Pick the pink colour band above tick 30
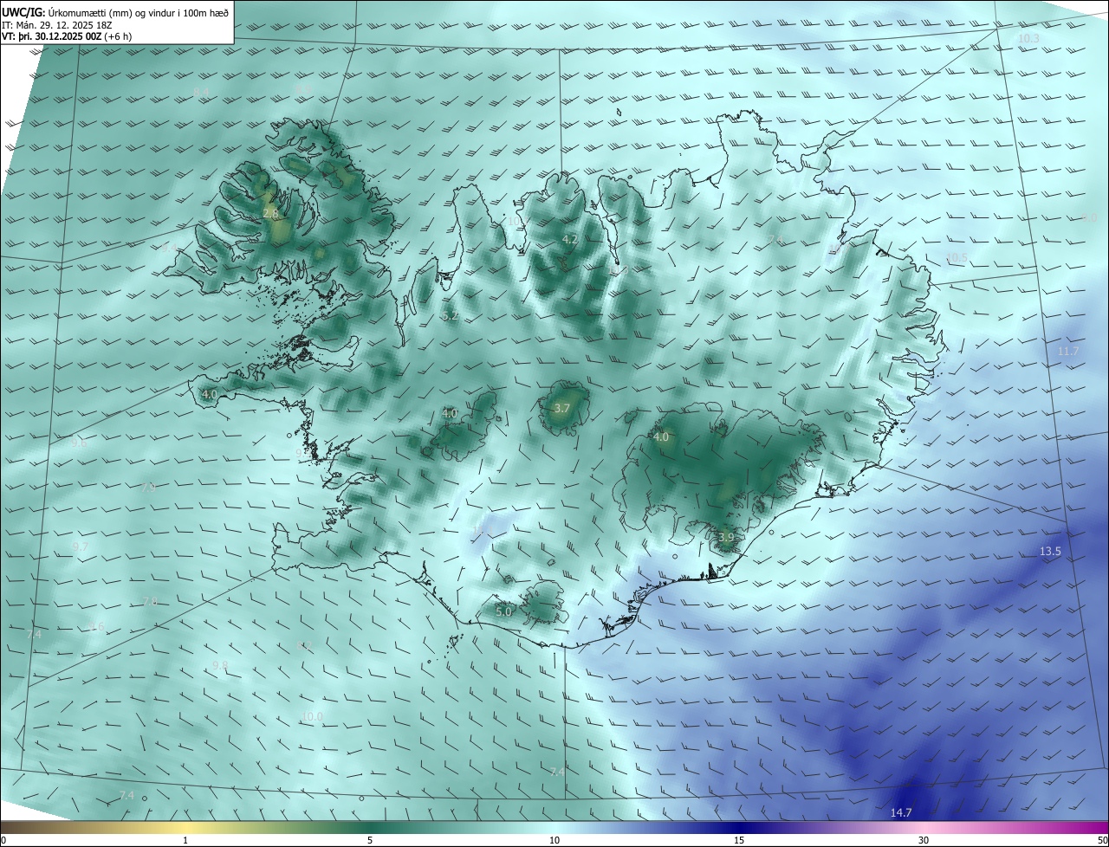Viewport: 1109px width, 847px height. pos(924,827)
